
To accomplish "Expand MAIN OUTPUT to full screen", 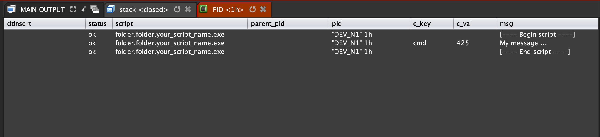I will point(73,9).
